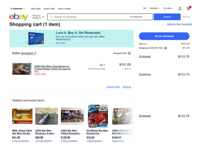The width and height of the screenshot is (209, 154).
Task: Click the $10.00 price
Action: click(90, 137)
